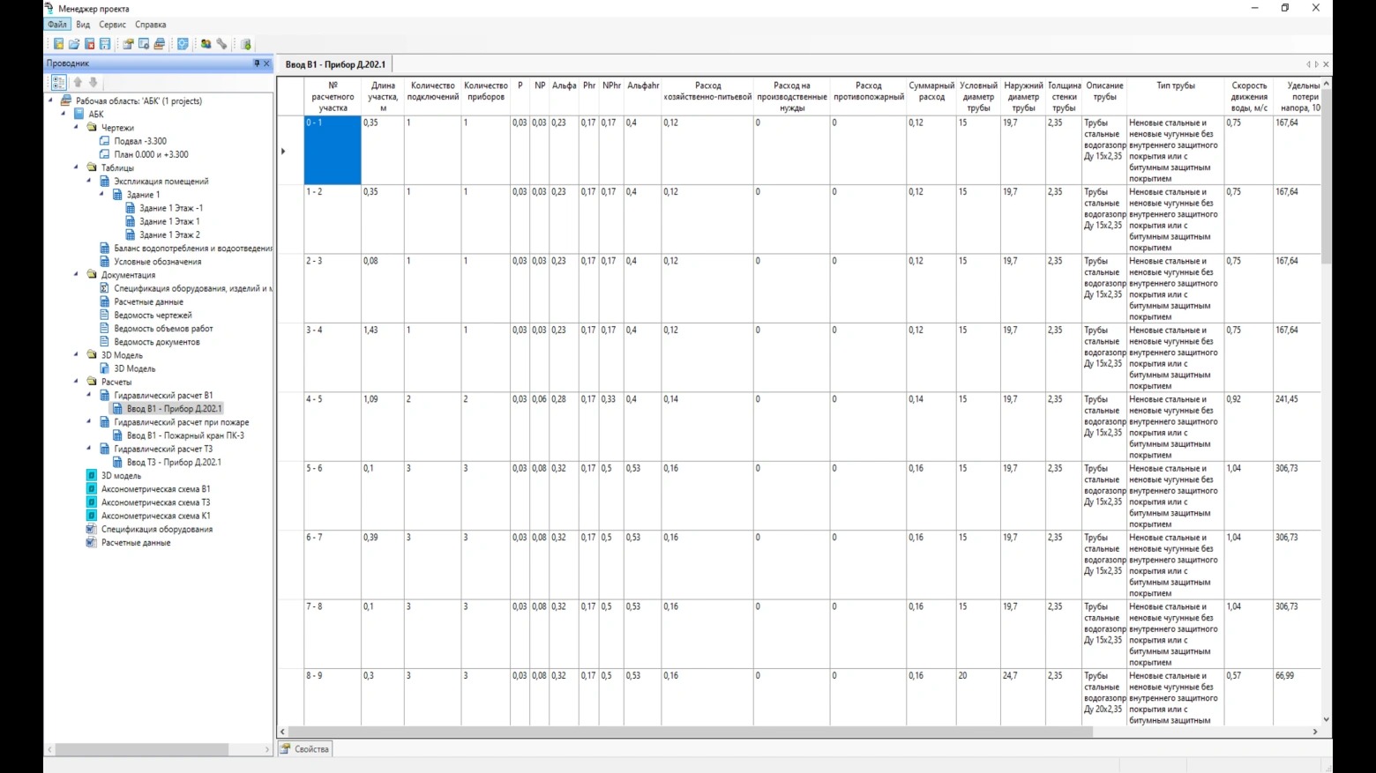Open the Свойства tab at the bottom

pos(305,749)
